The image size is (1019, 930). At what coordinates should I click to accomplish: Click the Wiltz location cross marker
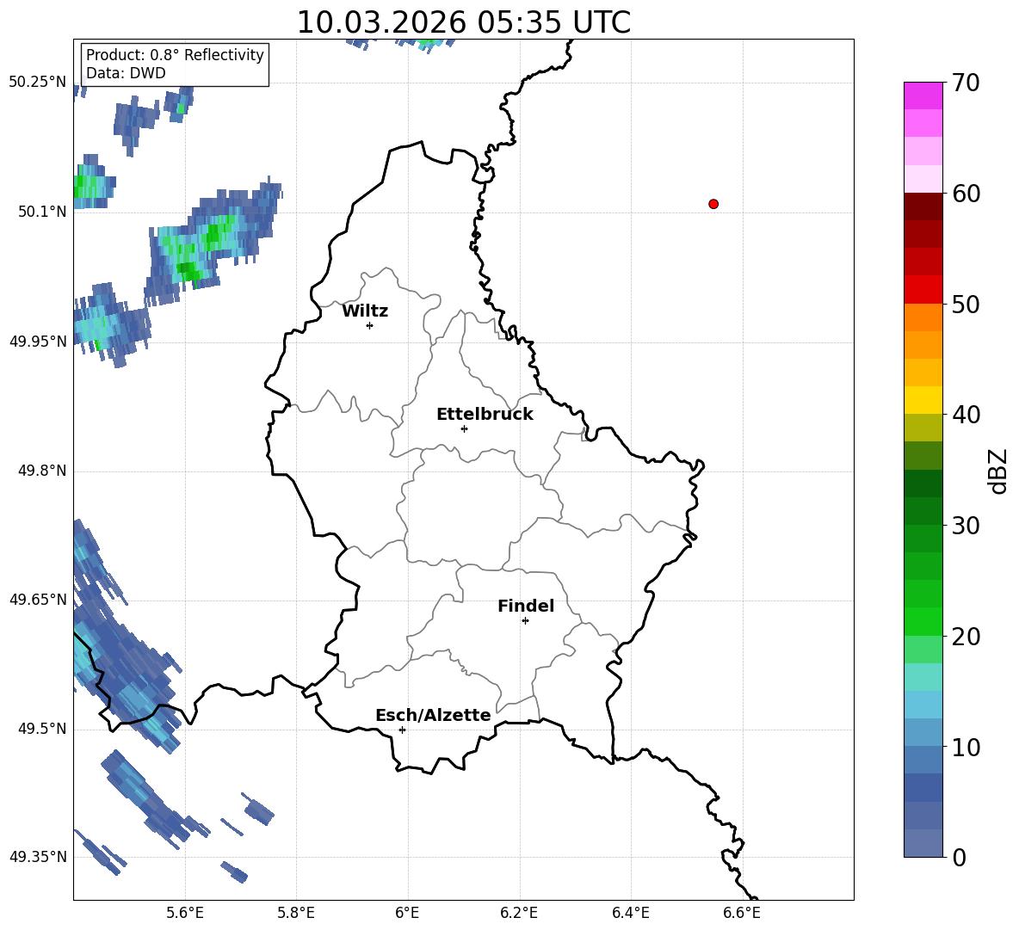click(x=370, y=325)
